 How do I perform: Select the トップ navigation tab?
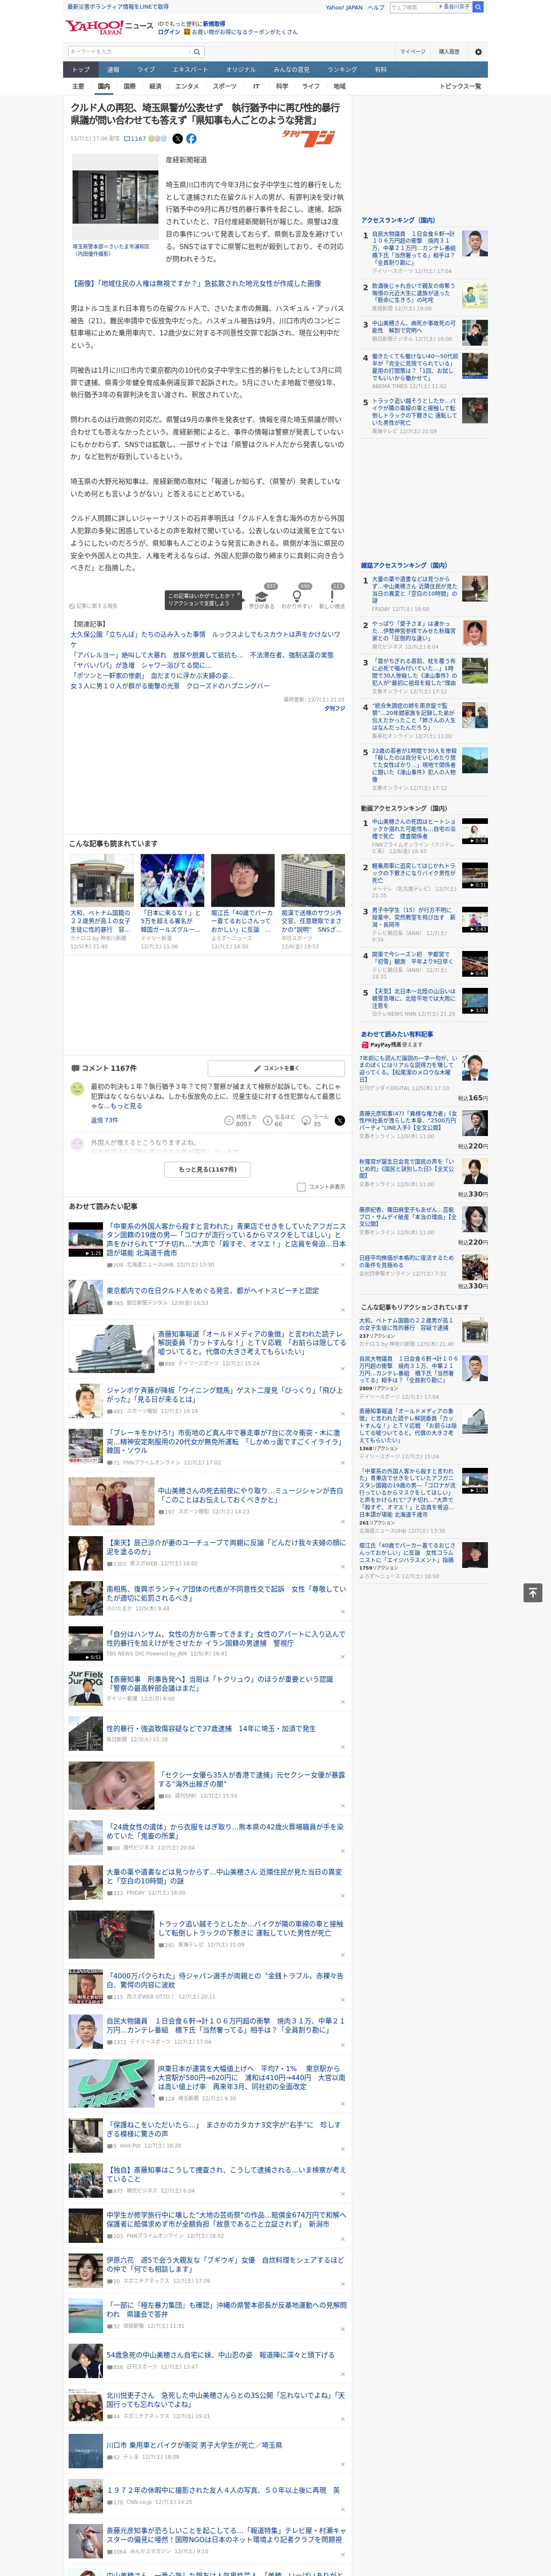[81, 70]
